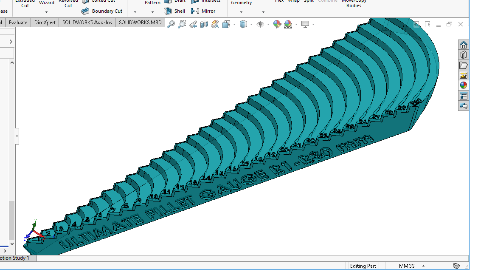478x272 pixels.
Task: Click the View Settings monitor icon
Action: coord(305,24)
